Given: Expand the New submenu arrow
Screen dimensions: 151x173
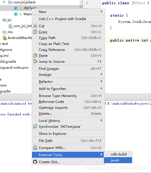Looking at the screenshot, I should coord(101,12).
